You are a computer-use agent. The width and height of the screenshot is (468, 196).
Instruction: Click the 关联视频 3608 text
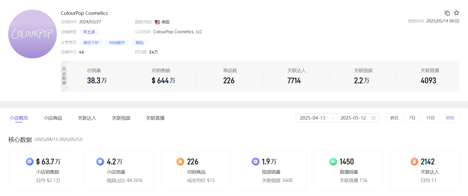coord(277,181)
